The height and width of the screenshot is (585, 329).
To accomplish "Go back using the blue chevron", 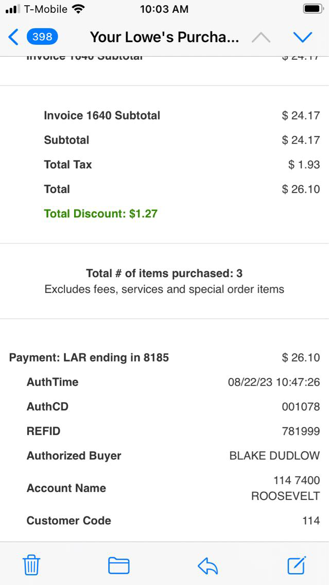I will pyautogui.click(x=13, y=37).
